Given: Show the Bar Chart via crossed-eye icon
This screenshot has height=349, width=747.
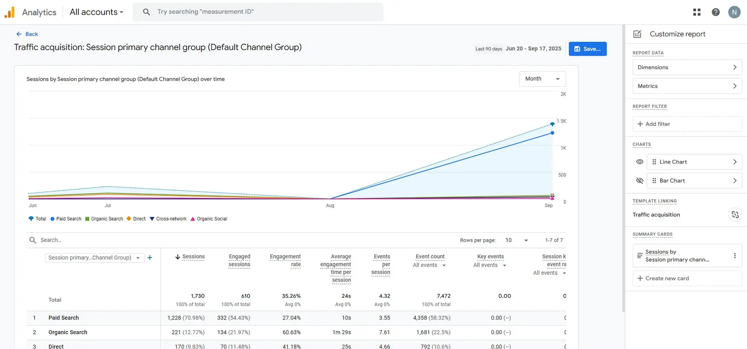Looking at the screenshot, I should coord(639,180).
